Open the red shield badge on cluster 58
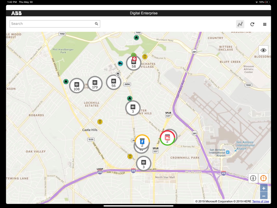The width and height of the screenshot is (277, 208). coord(134,59)
